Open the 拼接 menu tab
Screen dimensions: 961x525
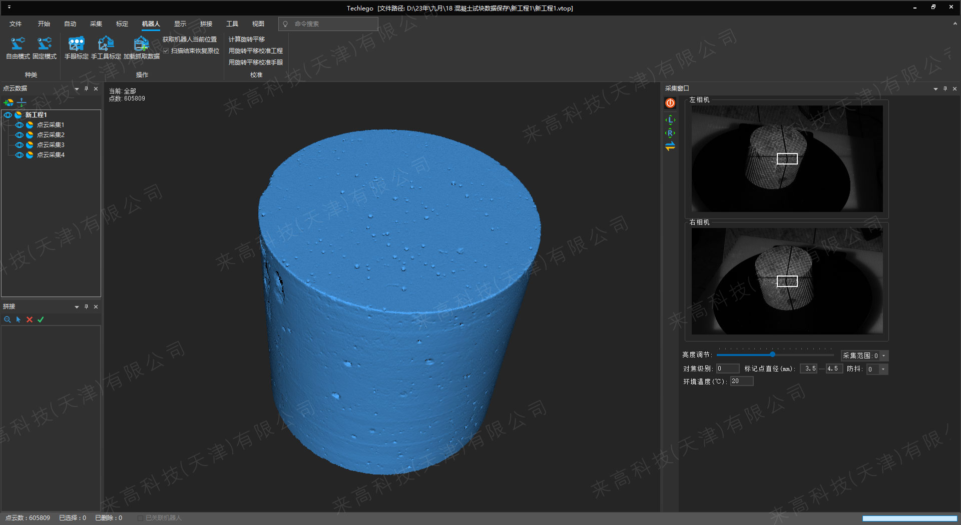tap(206, 24)
